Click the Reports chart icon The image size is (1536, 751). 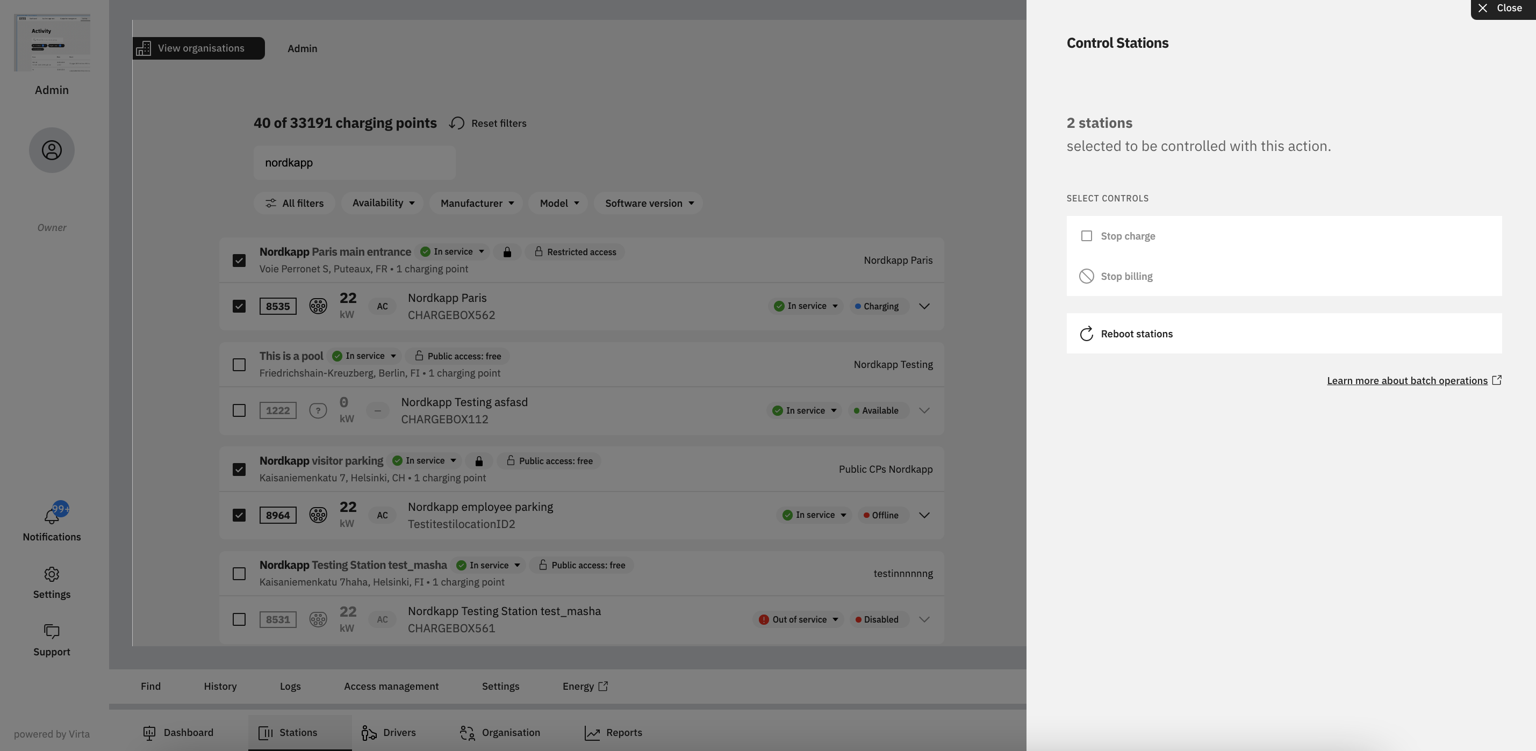point(592,733)
